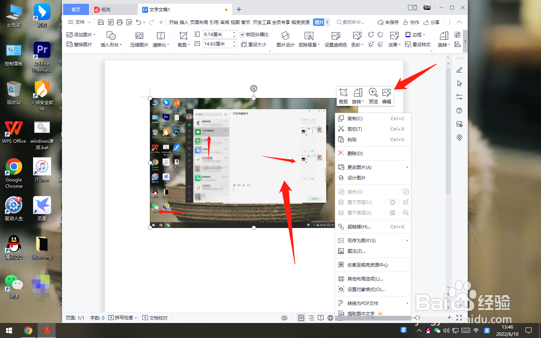Screen dimensions: 541x338
Task: Choose Save as Picture (另存为图片) in the context menu
Action: pyautogui.click(x=373, y=240)
